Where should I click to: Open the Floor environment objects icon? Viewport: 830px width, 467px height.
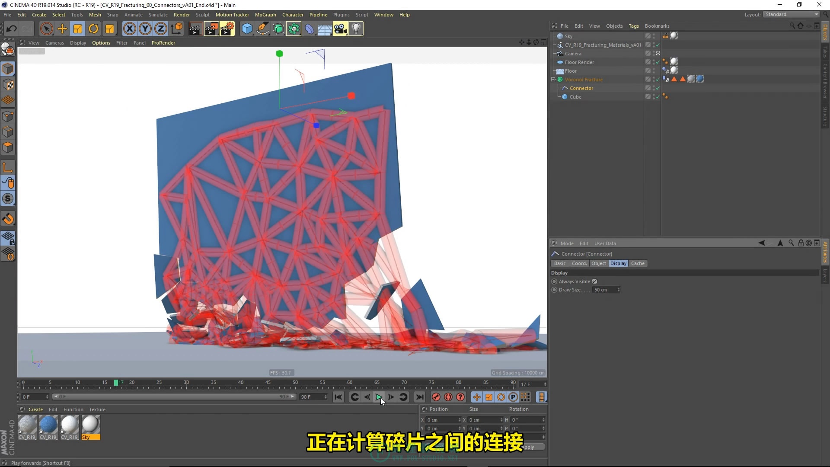(325, 29)
